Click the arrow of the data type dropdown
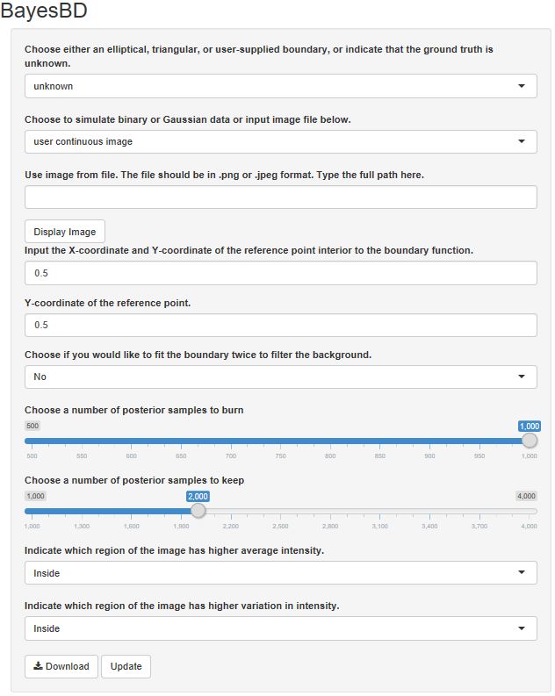 click(522, 141)
